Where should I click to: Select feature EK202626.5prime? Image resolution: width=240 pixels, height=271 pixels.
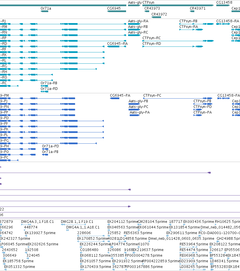point(43,244)
